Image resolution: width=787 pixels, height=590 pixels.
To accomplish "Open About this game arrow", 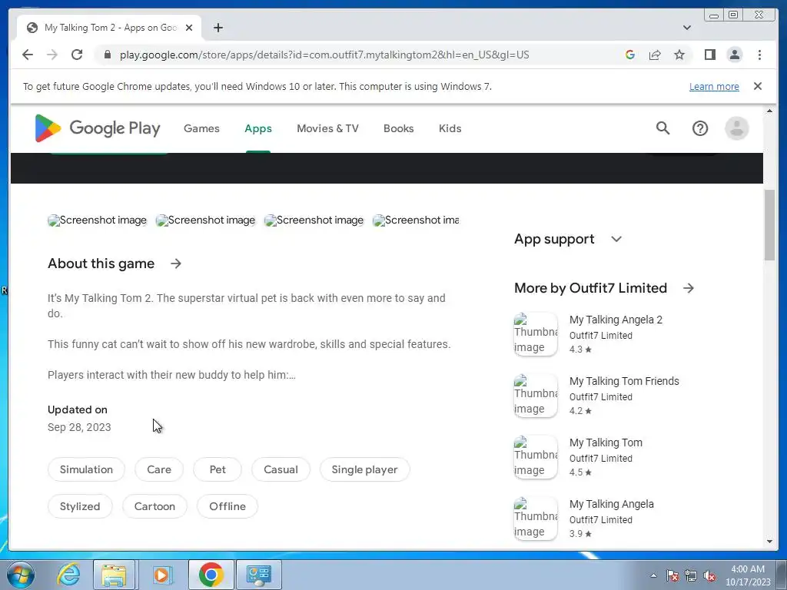I will [176, 264].
